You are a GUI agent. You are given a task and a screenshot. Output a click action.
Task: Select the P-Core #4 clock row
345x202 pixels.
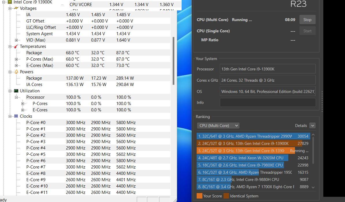click(x=98, y=148)
